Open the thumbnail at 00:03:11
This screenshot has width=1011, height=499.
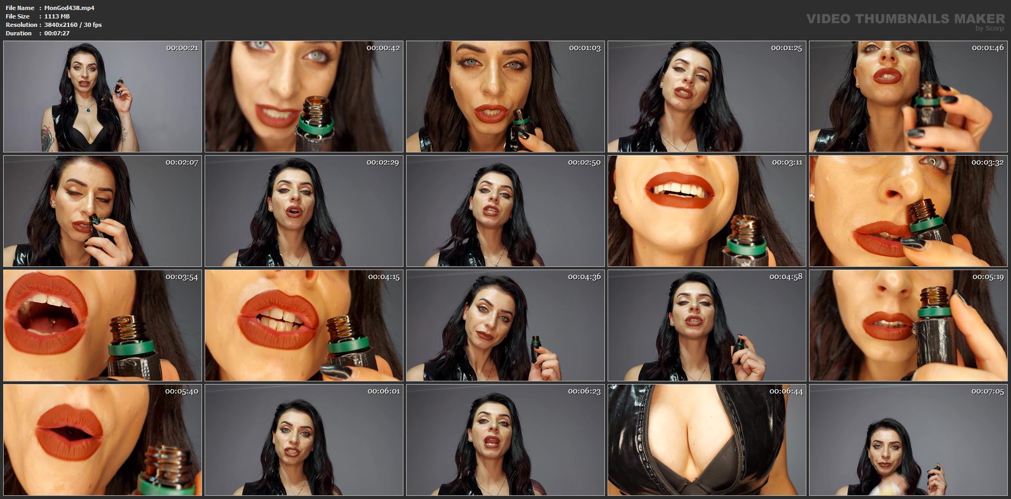coord(707,211)
